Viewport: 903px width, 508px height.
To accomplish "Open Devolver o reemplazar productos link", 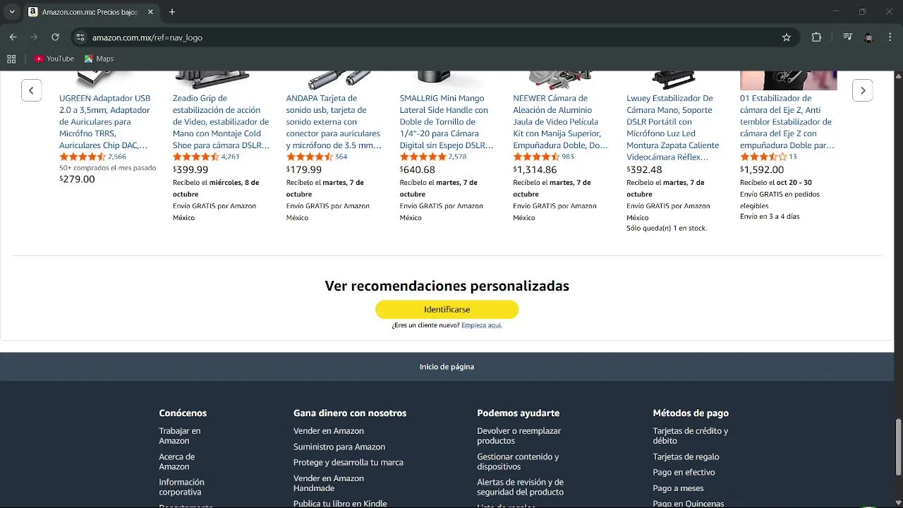I will (x=519, y=435).
